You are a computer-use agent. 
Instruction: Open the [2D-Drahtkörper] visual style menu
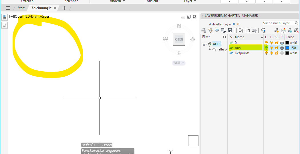[x=37, y=17]
